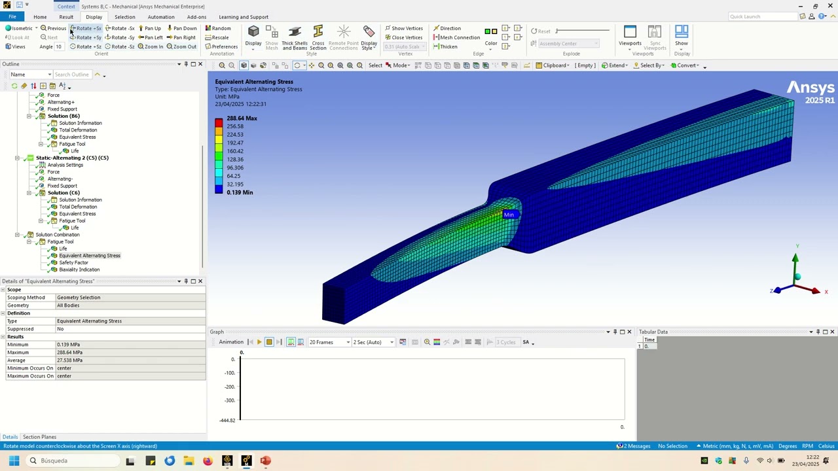Enable Close Vertices option
The height and width of the screenshot is (471, 838).
[404, 37]
